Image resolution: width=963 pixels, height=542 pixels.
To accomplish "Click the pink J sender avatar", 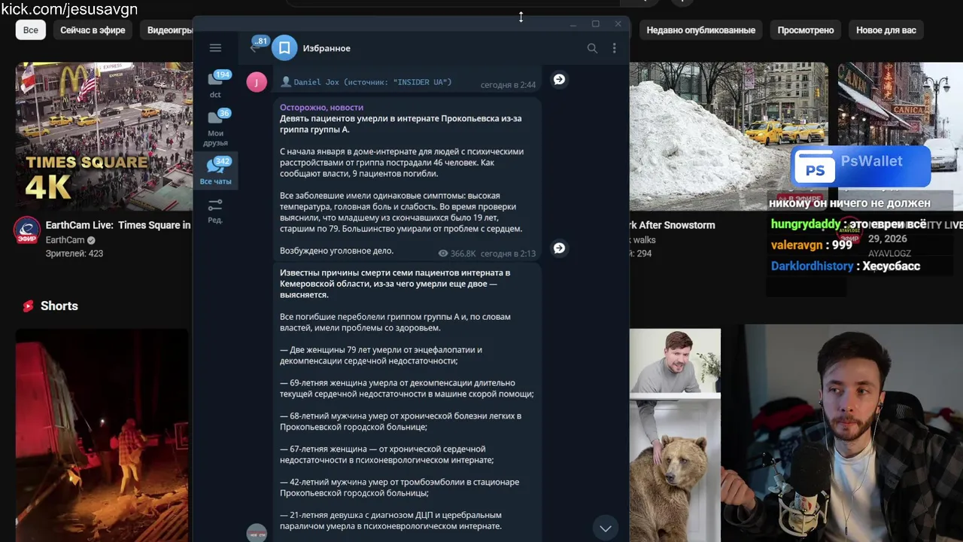I will (x=257, y=82).
